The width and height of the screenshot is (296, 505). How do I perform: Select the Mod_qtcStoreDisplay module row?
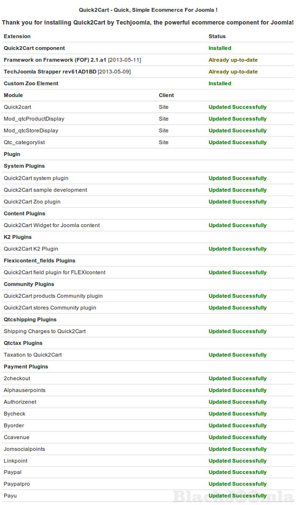(31, 131)
